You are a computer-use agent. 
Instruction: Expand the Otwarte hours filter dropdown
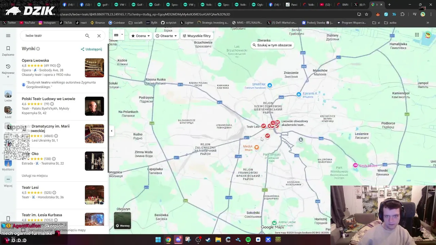[166, 36]
